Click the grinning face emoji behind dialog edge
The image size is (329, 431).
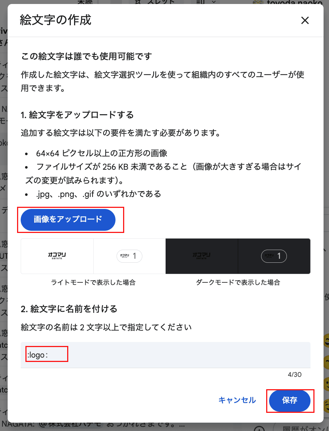(326, 341)
